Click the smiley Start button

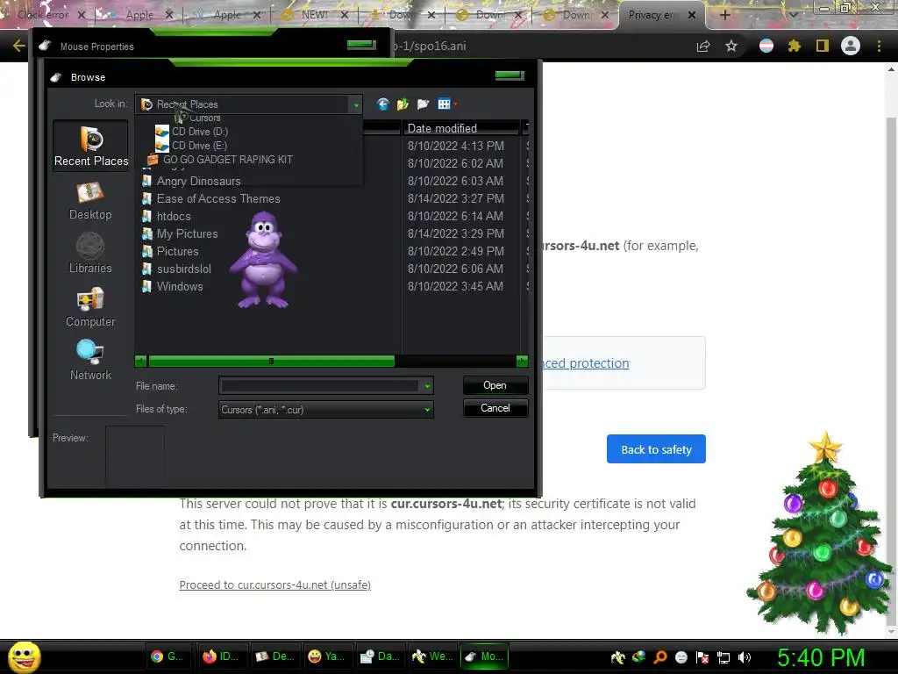click(x=24, y=656)
